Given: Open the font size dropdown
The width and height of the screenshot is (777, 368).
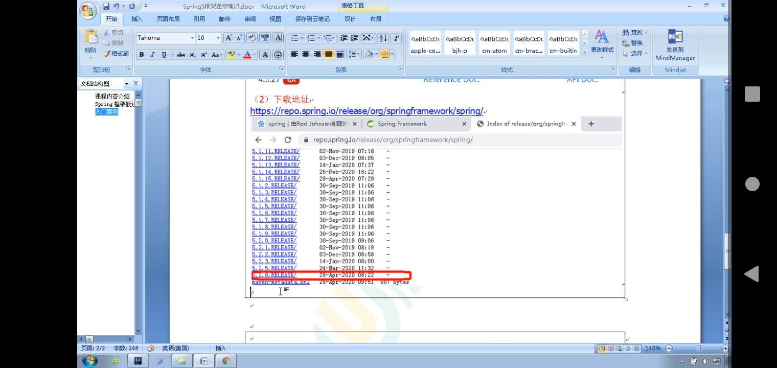Looking at the screenshot, I should [x=218, y=38].
